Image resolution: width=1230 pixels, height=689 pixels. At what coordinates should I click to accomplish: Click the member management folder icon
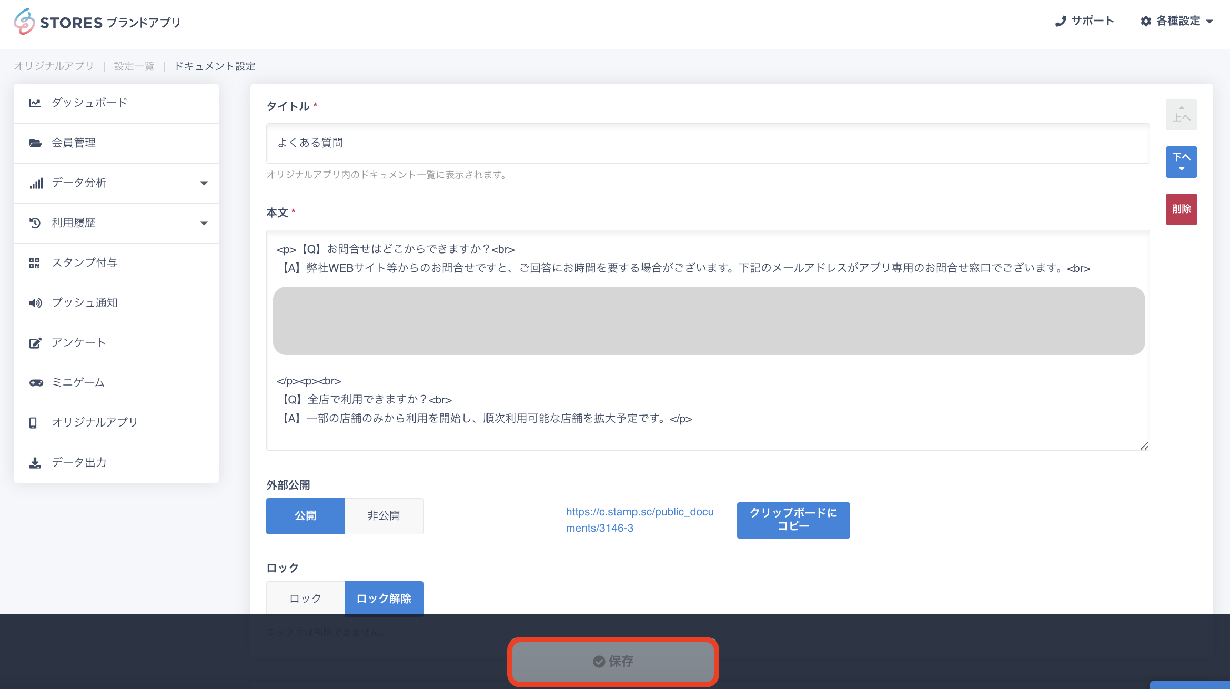[x=35, y=143]
